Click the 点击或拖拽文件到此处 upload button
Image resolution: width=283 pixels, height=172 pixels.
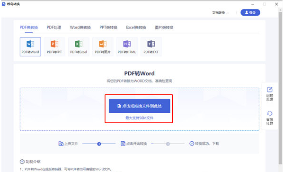[x=140, y=106]
